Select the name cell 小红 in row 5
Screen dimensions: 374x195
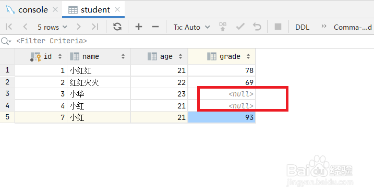click(x=99, y=117)
